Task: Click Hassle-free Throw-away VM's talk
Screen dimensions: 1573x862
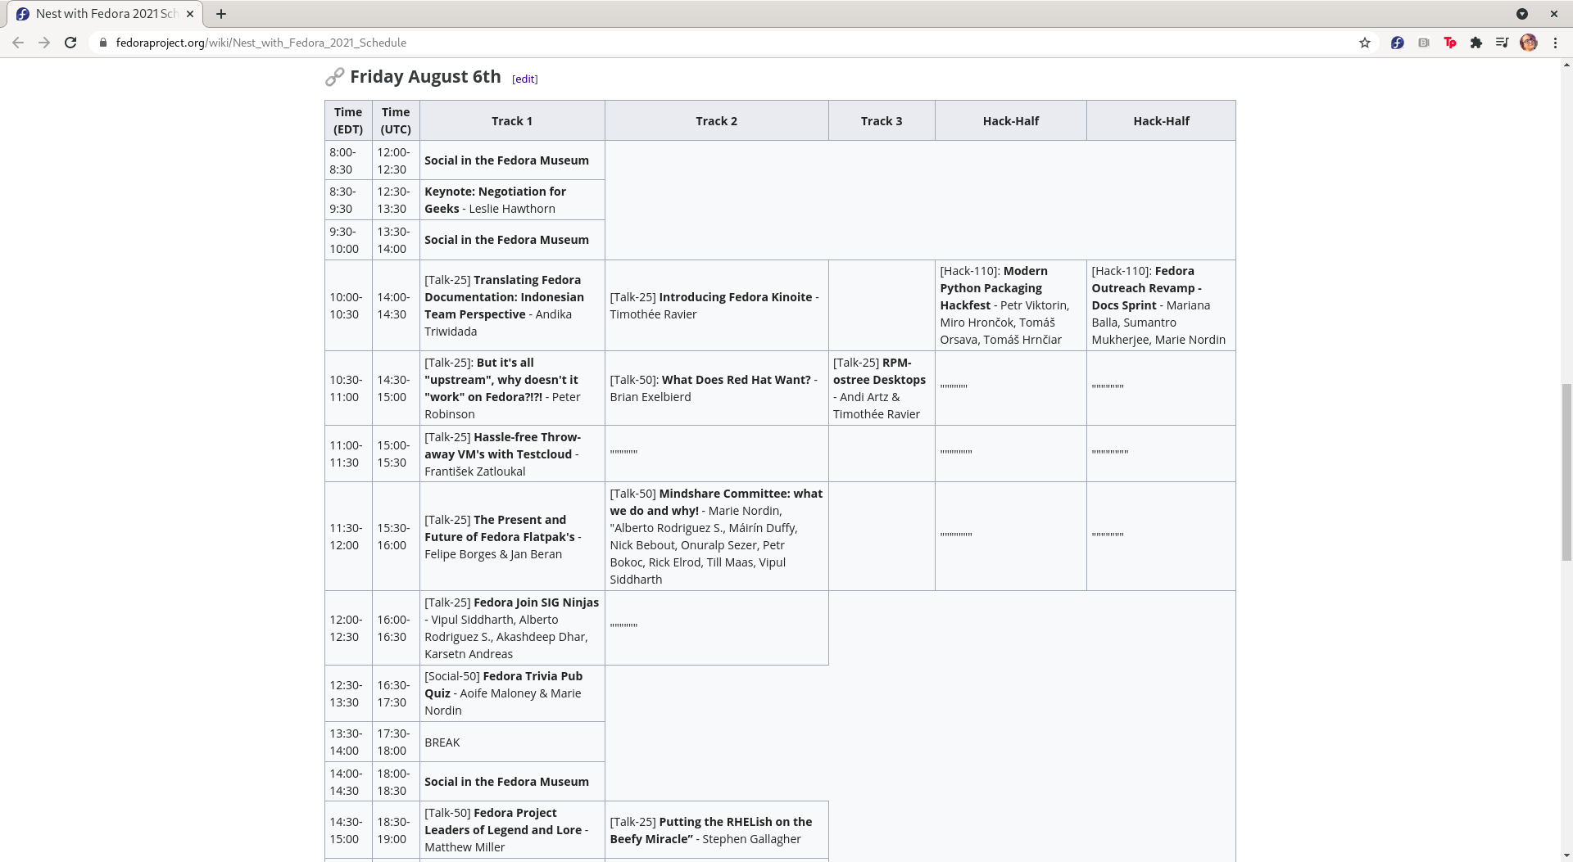Action: click(512, 454)
